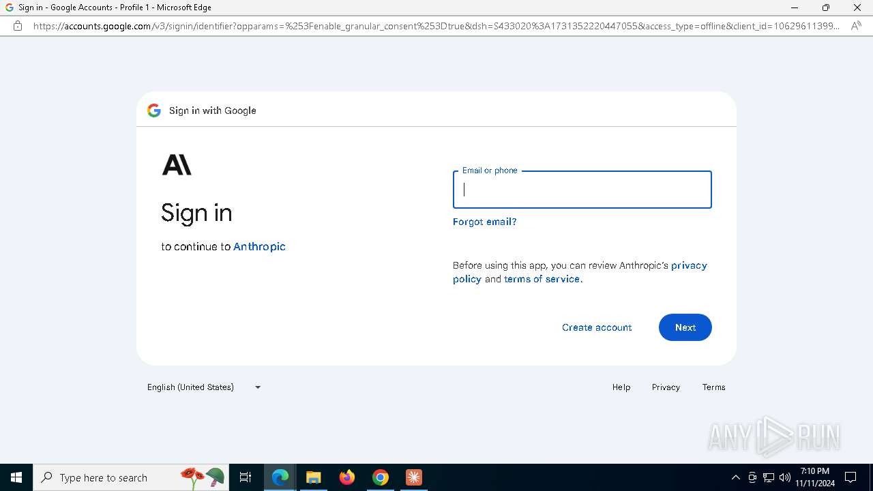Open Anthropic's privacy policy link
Viewport: 873px width, 491px height.
(580, 272)
